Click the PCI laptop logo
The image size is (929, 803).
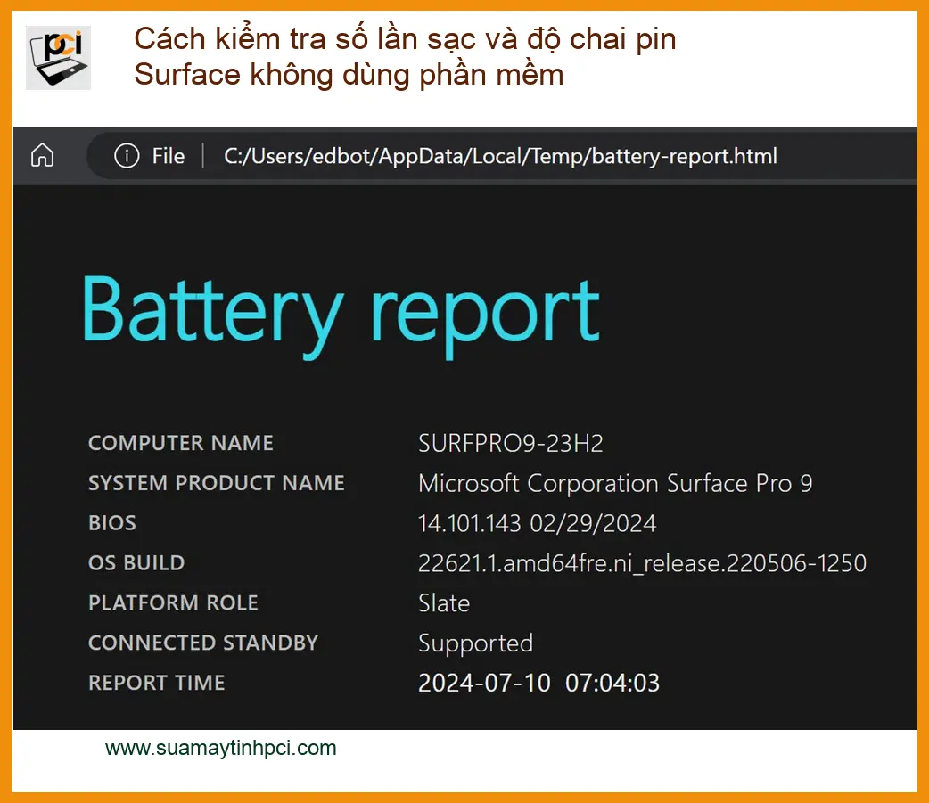tap(58, 57)
